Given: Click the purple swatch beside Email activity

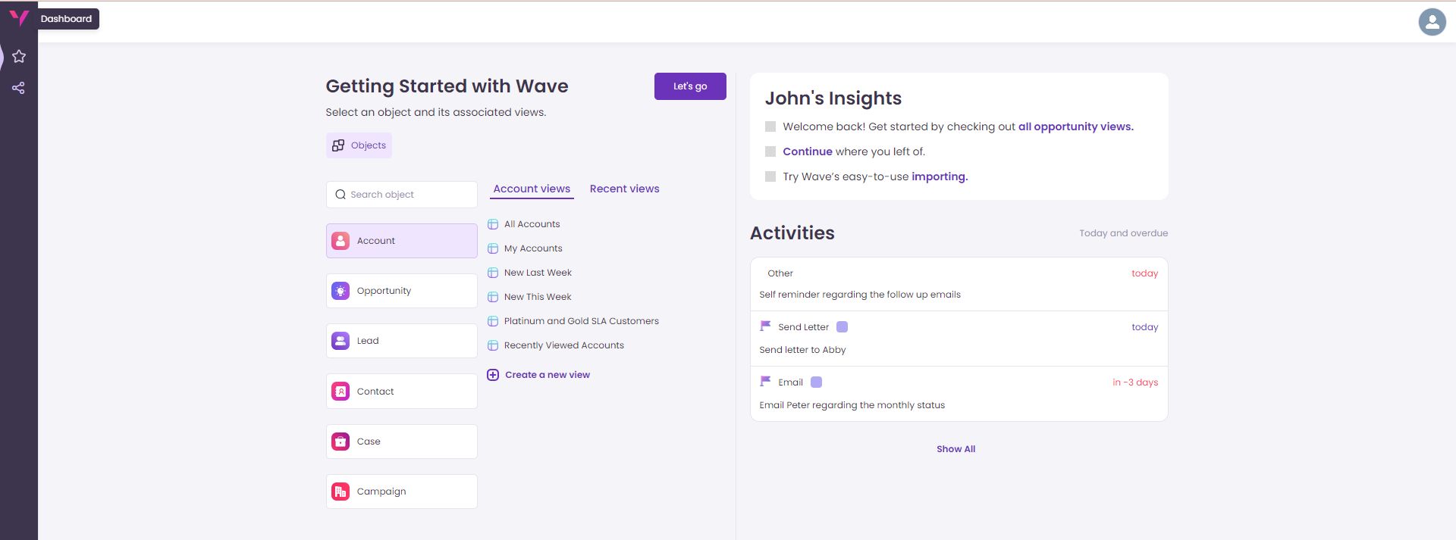Looking at the screenshot, I should point(816,382).
